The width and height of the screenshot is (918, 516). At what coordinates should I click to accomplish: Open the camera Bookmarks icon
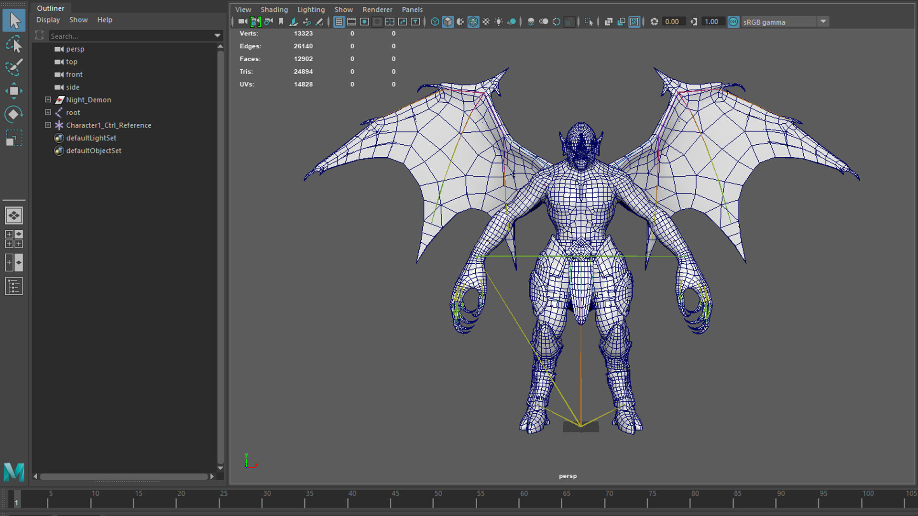pyautogui.click(x=281, y=21)
